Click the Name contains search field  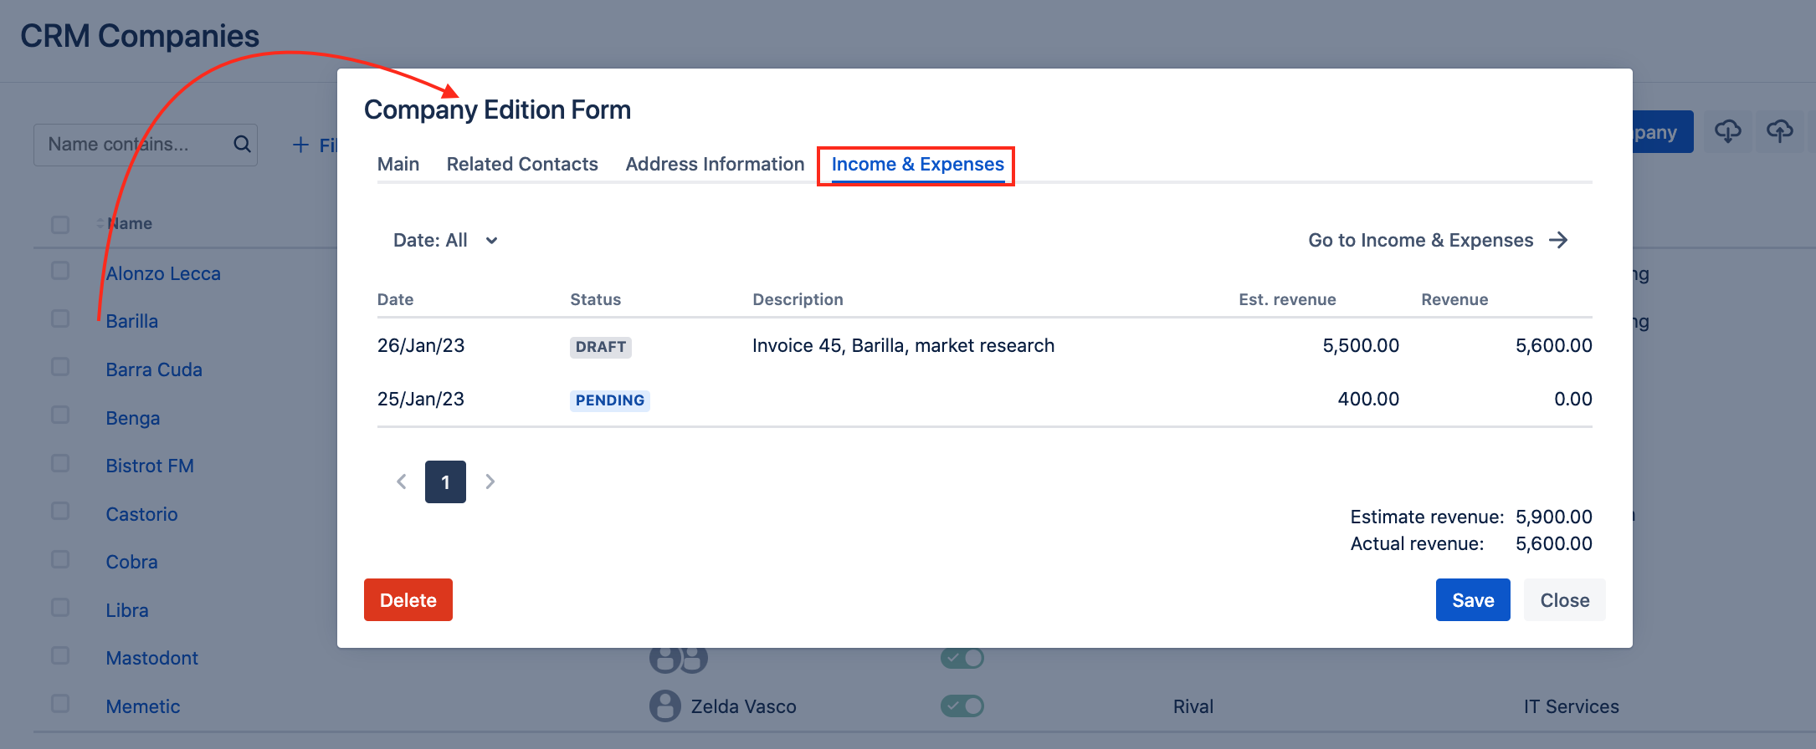click(x=134, y=145)
